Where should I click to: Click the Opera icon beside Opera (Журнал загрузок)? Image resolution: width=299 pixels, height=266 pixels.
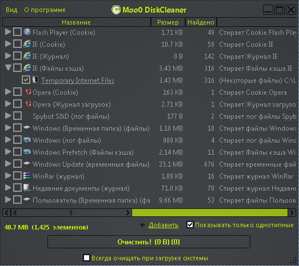click(x=28, y=104)
